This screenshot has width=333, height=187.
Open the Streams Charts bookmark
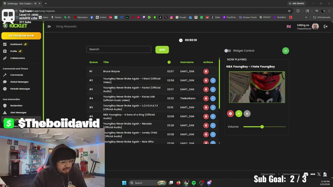click(x=248, y=17)
